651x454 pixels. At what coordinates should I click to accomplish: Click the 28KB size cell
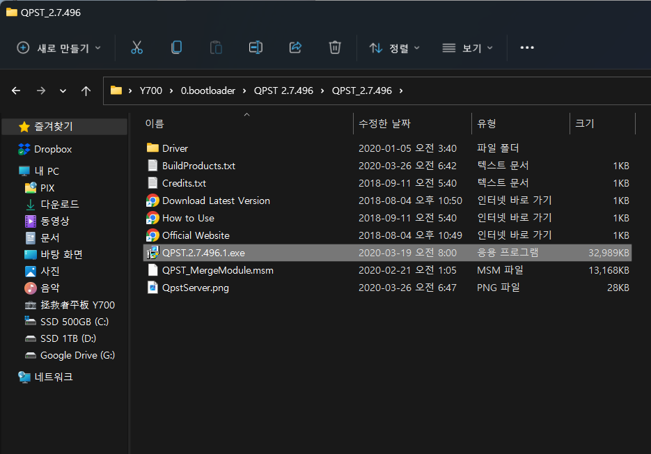[x=618, y=288]
